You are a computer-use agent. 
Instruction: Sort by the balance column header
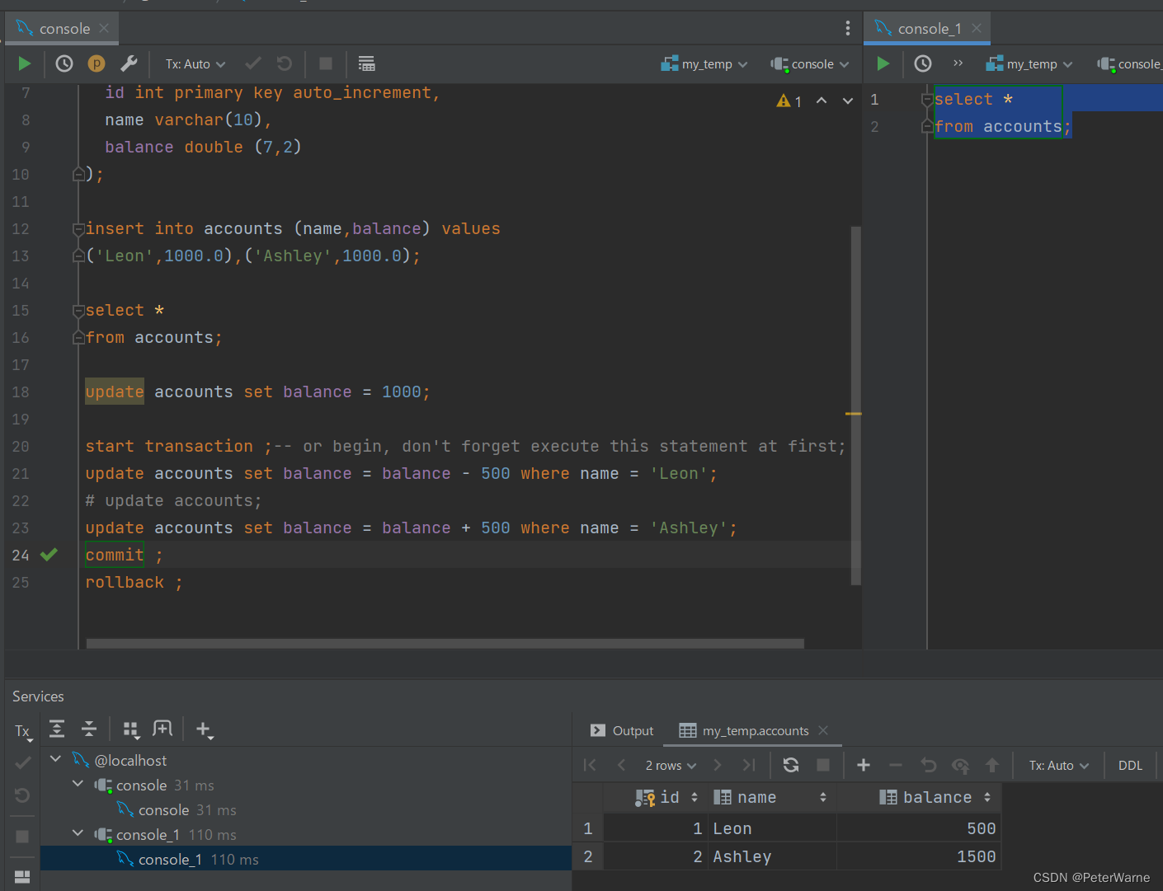point(919,797)
